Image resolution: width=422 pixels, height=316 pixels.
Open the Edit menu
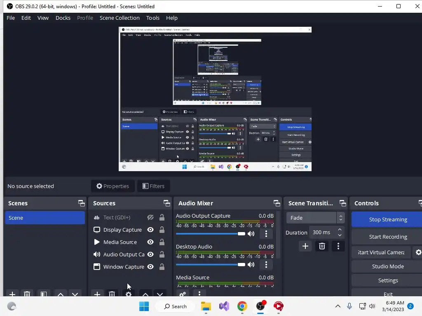pyautogui.click(x=26, y=18)
